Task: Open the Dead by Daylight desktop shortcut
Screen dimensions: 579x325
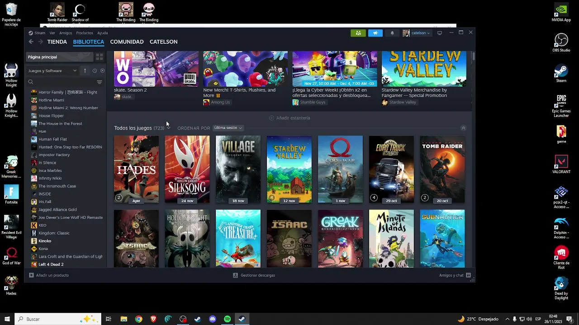Action: tap(561, 288)
